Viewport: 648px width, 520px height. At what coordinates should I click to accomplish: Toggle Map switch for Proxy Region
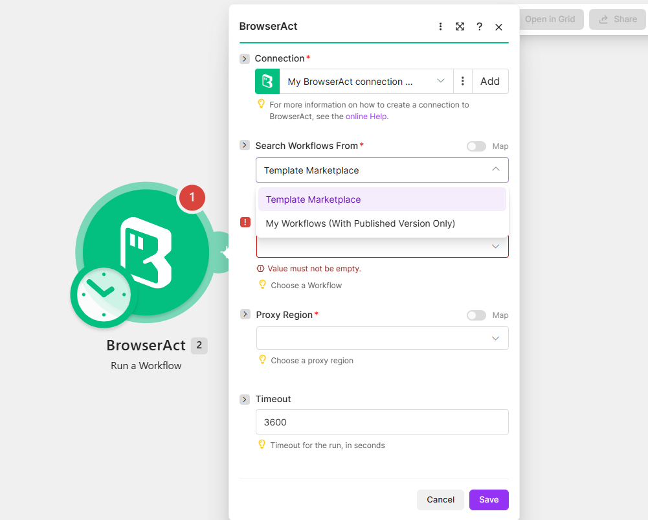pos(476,315)
